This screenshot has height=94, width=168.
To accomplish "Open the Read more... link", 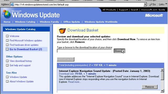I will [75, 82].
